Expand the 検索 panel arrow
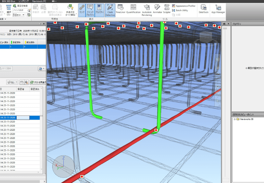 (x=5, y=19)
